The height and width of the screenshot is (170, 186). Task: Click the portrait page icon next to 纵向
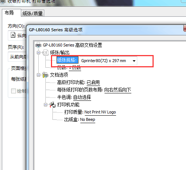(x=13, y=35)
